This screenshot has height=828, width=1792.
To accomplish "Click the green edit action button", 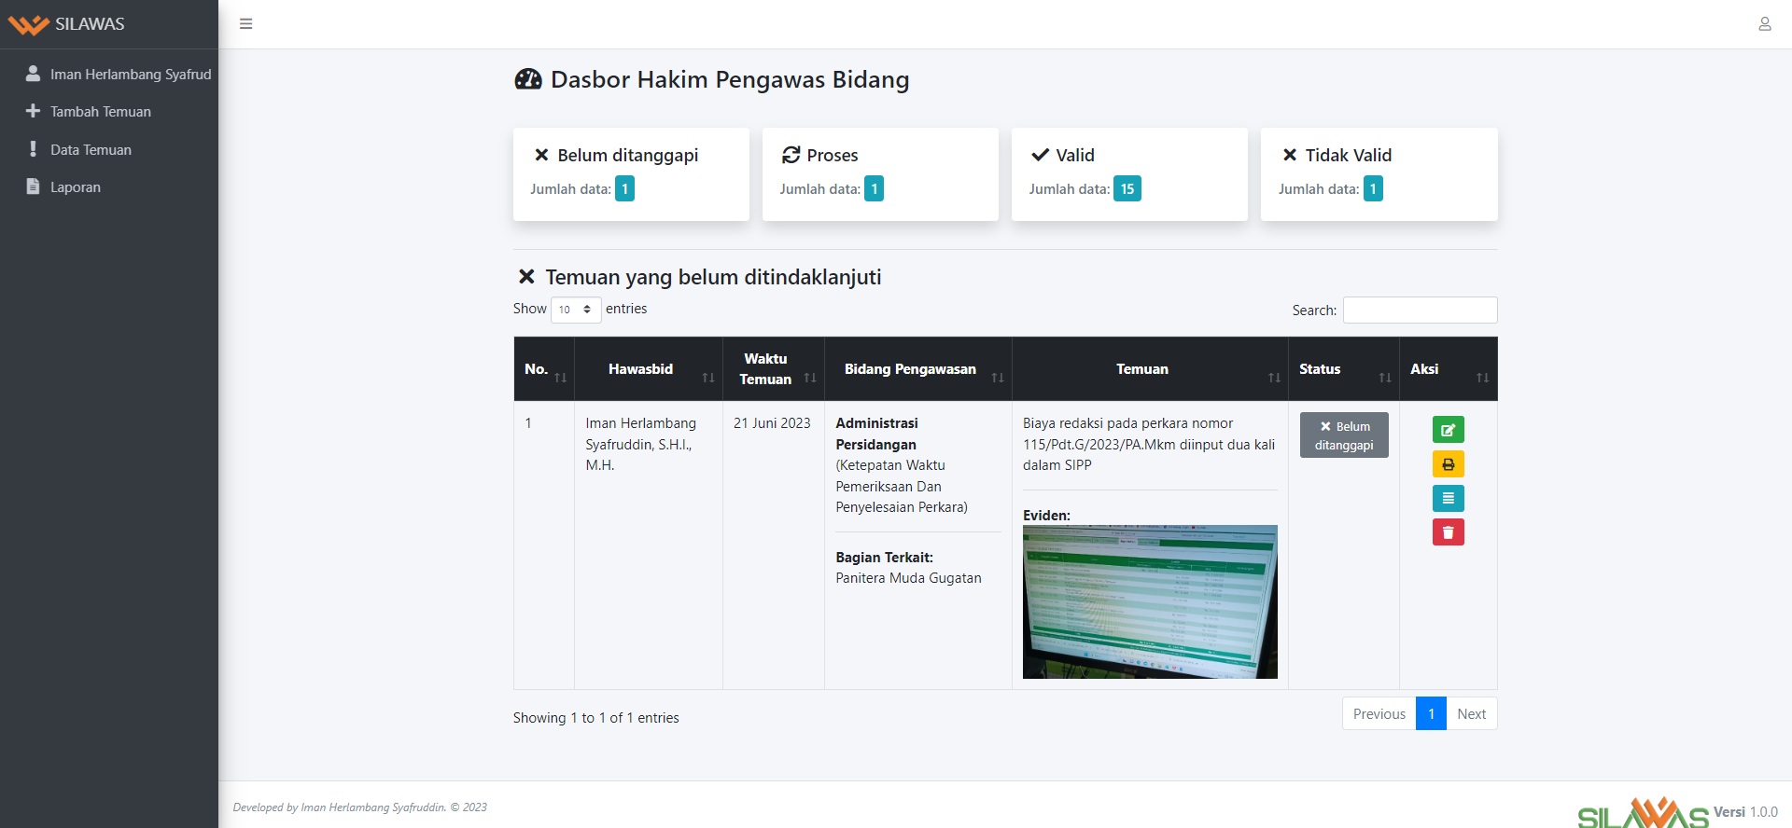I will click(1448, 430).
